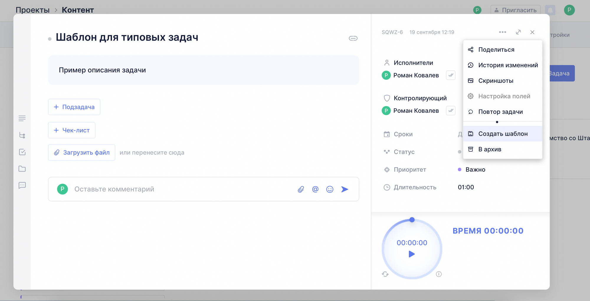The image size is (590, 301).
Task: Click the Исполнители person icon
Action: click(387, 63)
